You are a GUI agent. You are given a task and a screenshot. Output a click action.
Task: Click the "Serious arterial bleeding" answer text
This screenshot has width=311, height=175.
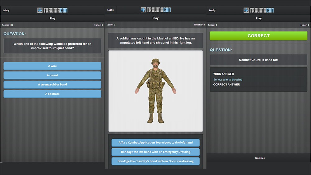coord(228,80)
